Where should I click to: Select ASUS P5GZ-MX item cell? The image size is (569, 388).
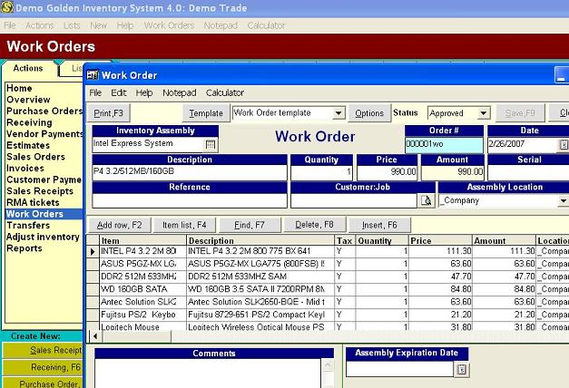142,264
